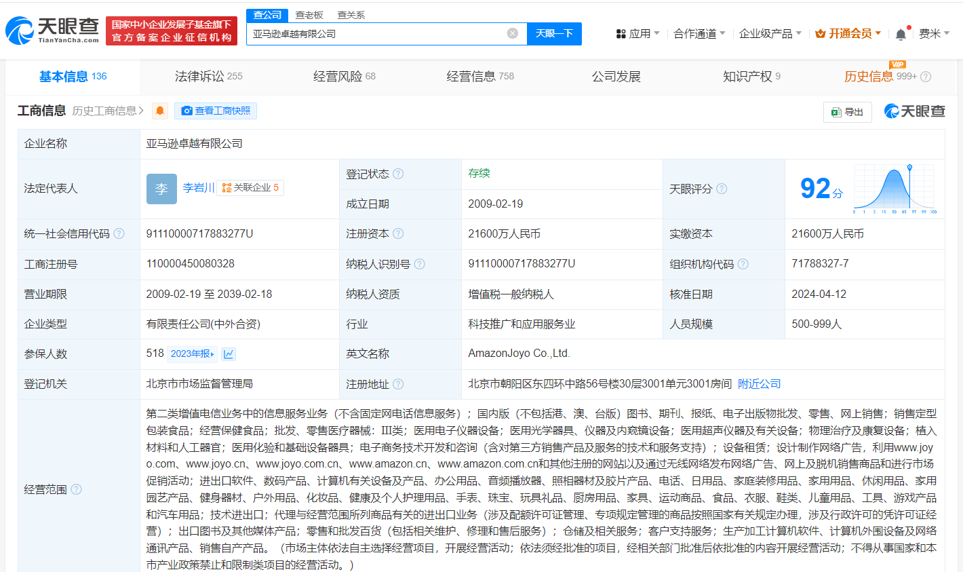Click help icon next to 注册地址
The height and width of the screenshot is (572, 963).
(x=398, y=384)
